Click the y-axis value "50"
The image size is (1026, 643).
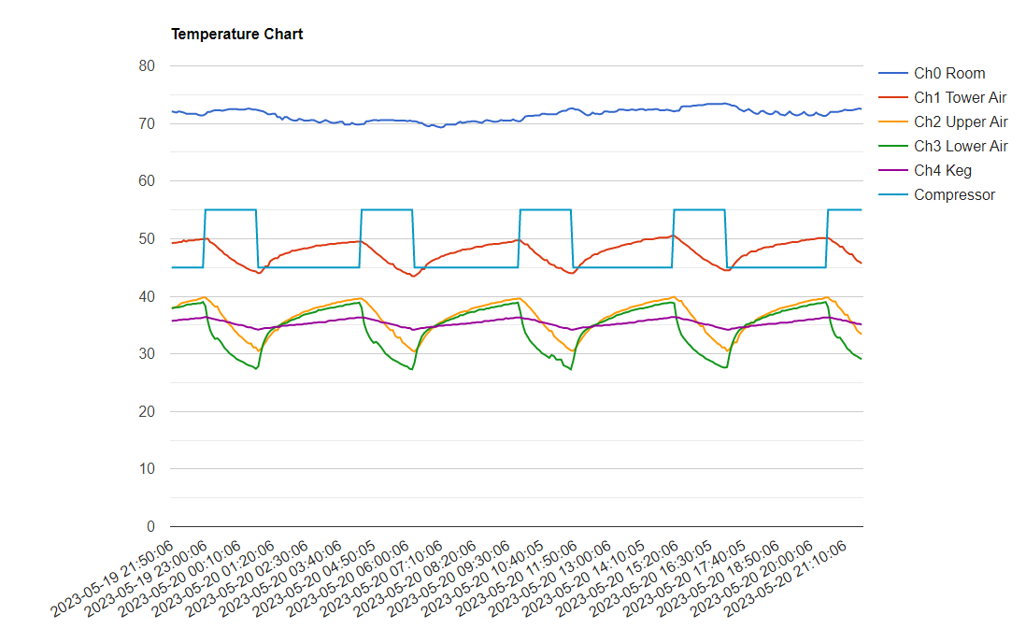pyautogui.click(x=147, y=239)
